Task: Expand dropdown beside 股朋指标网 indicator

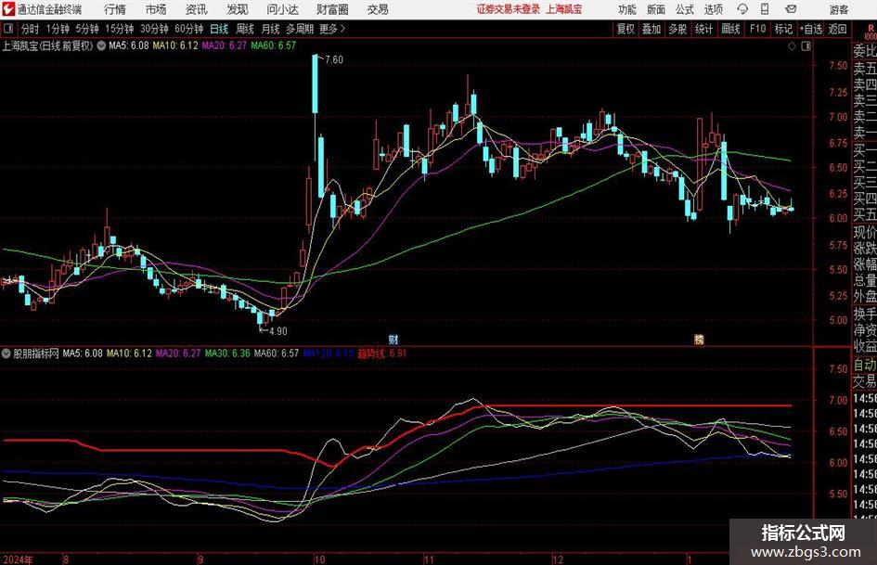Action: coord(6,353)
